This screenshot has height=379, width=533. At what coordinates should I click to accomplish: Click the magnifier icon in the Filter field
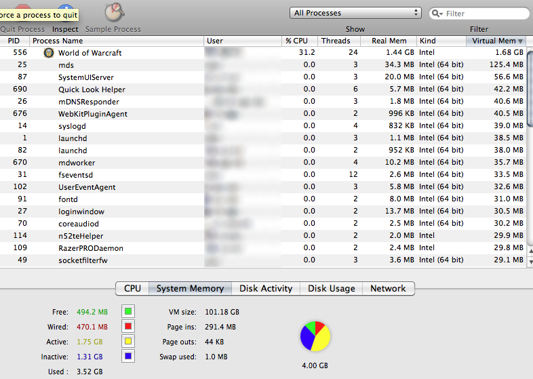point(437,14)
